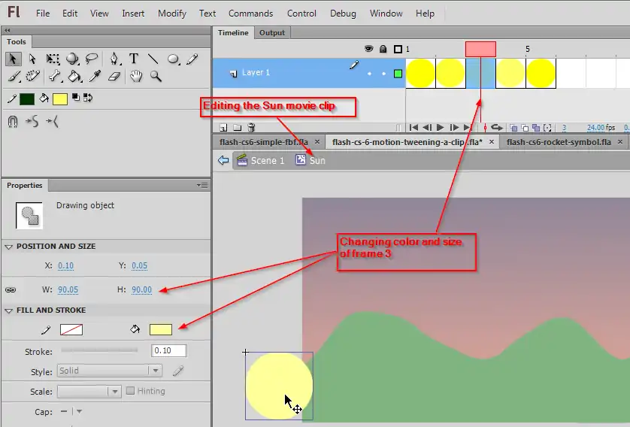Select the Paint Bucket tool
Viewport: 630px width, 427px height.
point(74,76)
